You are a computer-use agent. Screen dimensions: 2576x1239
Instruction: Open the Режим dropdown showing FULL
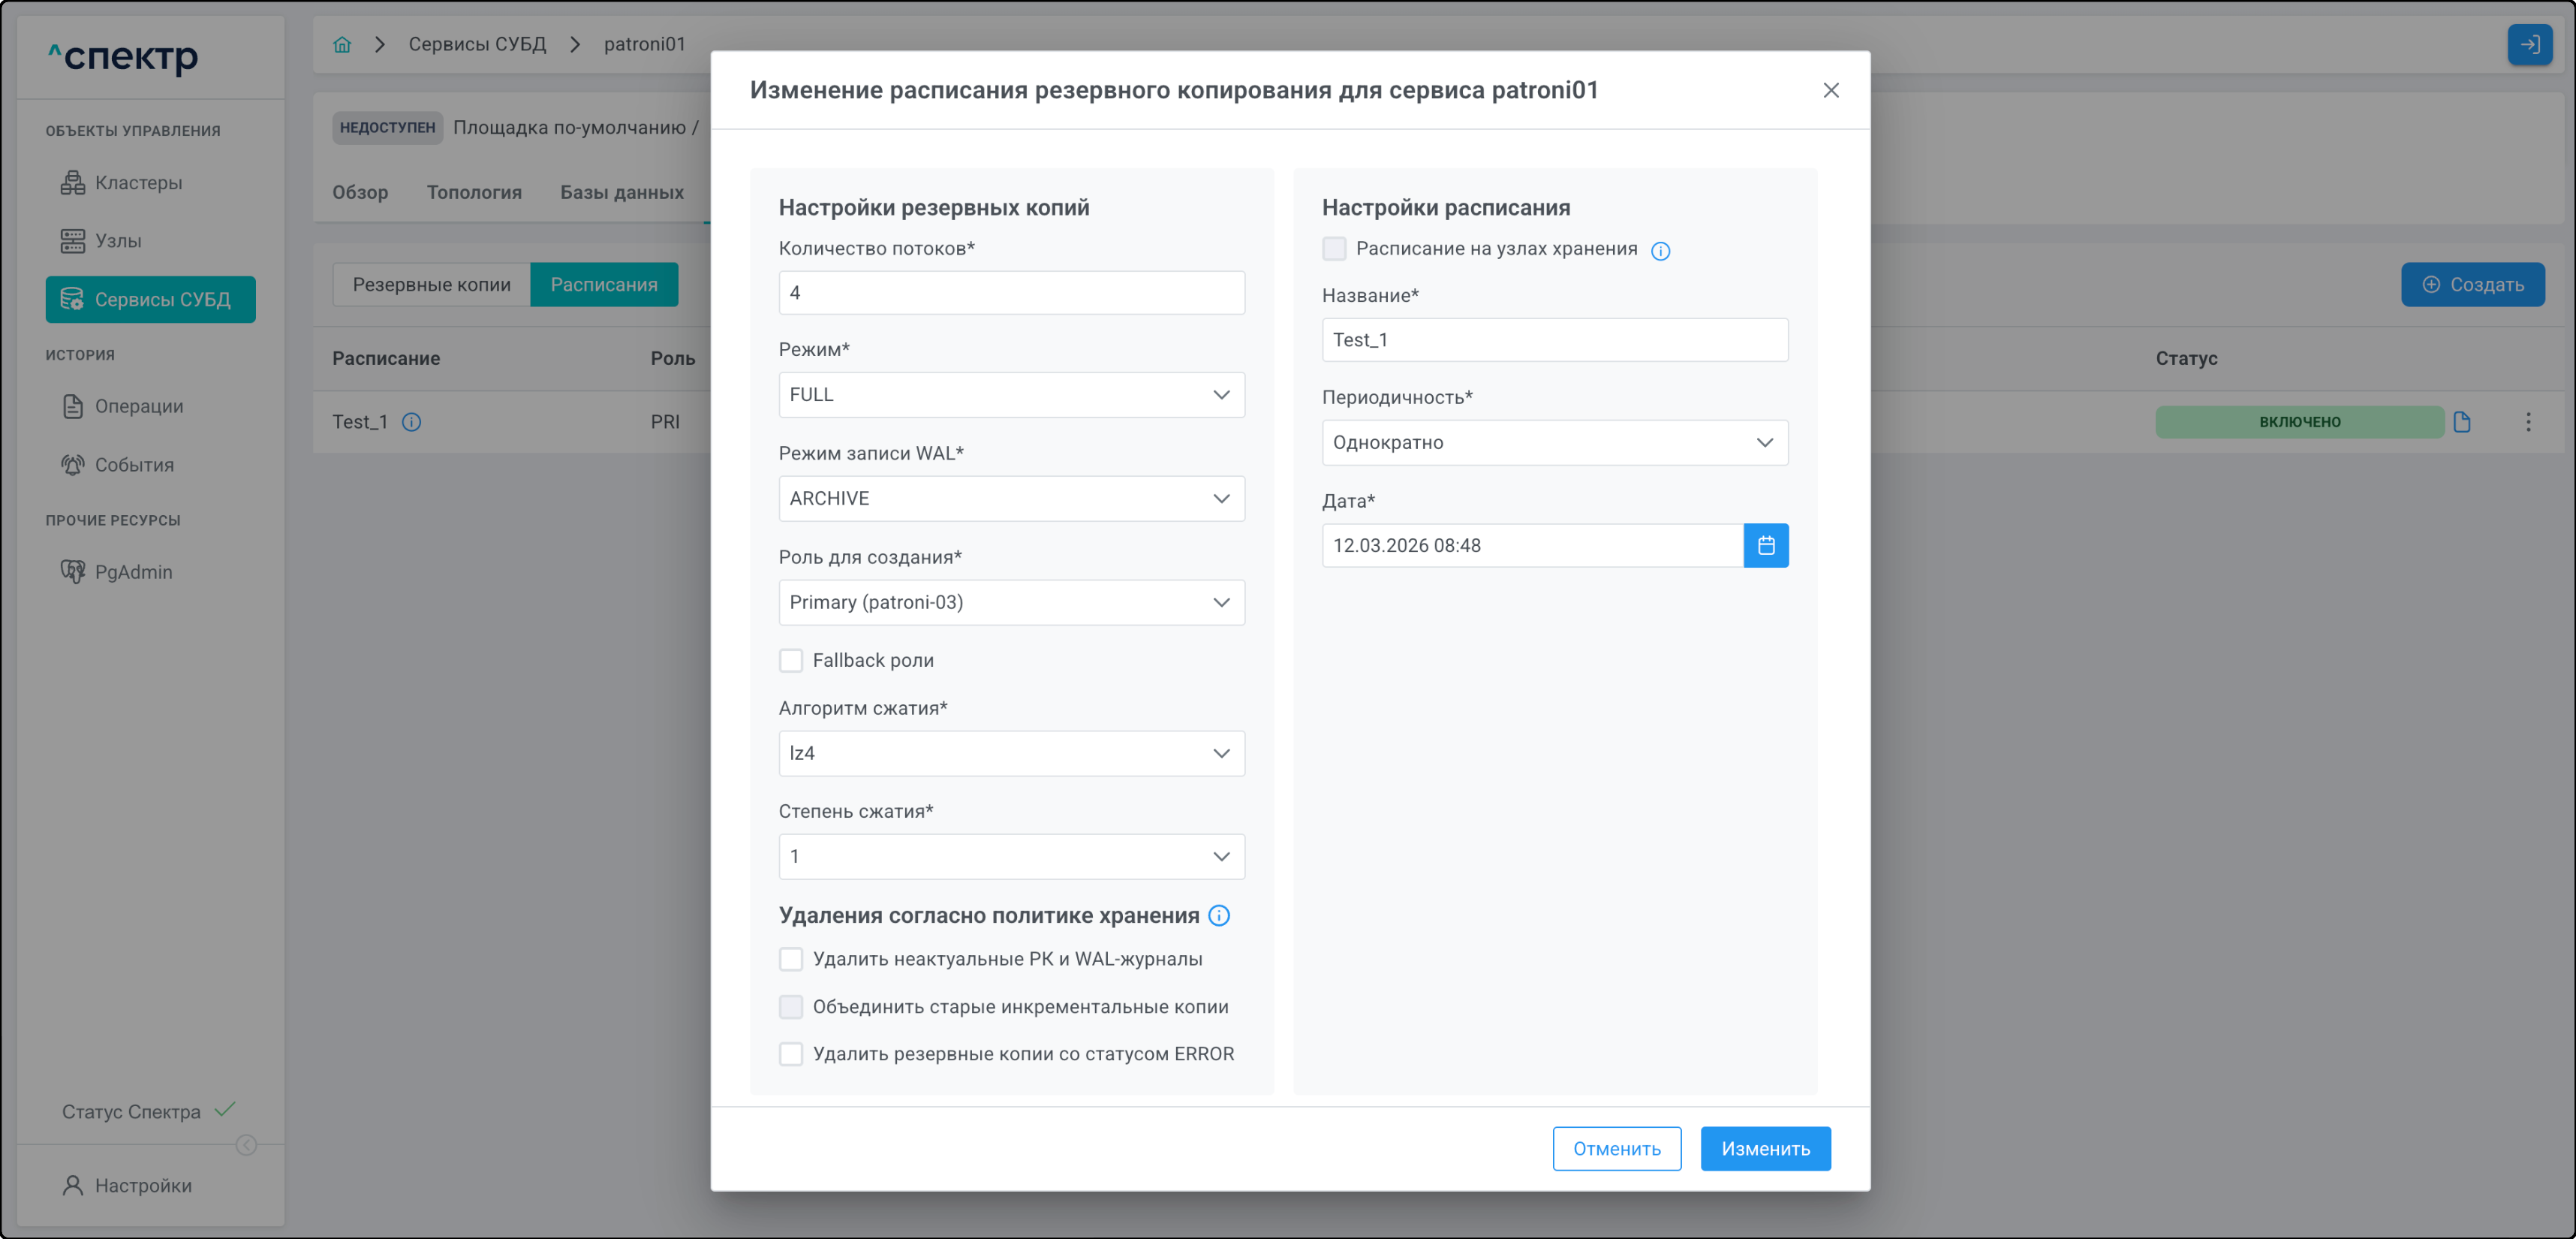[x=1010, y=395]
